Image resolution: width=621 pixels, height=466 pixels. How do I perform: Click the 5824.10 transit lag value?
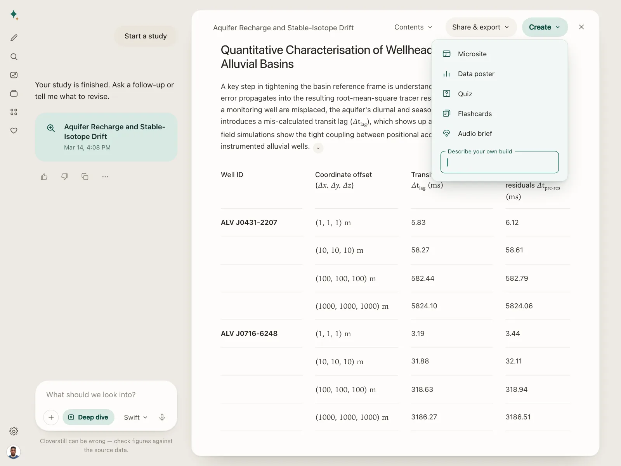click(x=424, y=306)
